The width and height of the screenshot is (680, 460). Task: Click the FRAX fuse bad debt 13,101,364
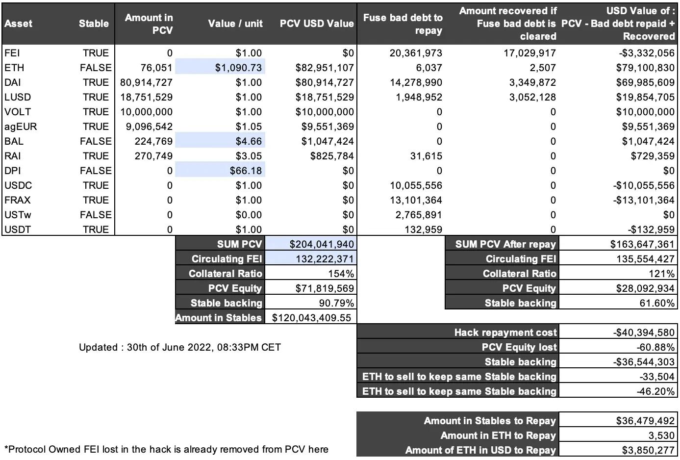click(416, 200)
